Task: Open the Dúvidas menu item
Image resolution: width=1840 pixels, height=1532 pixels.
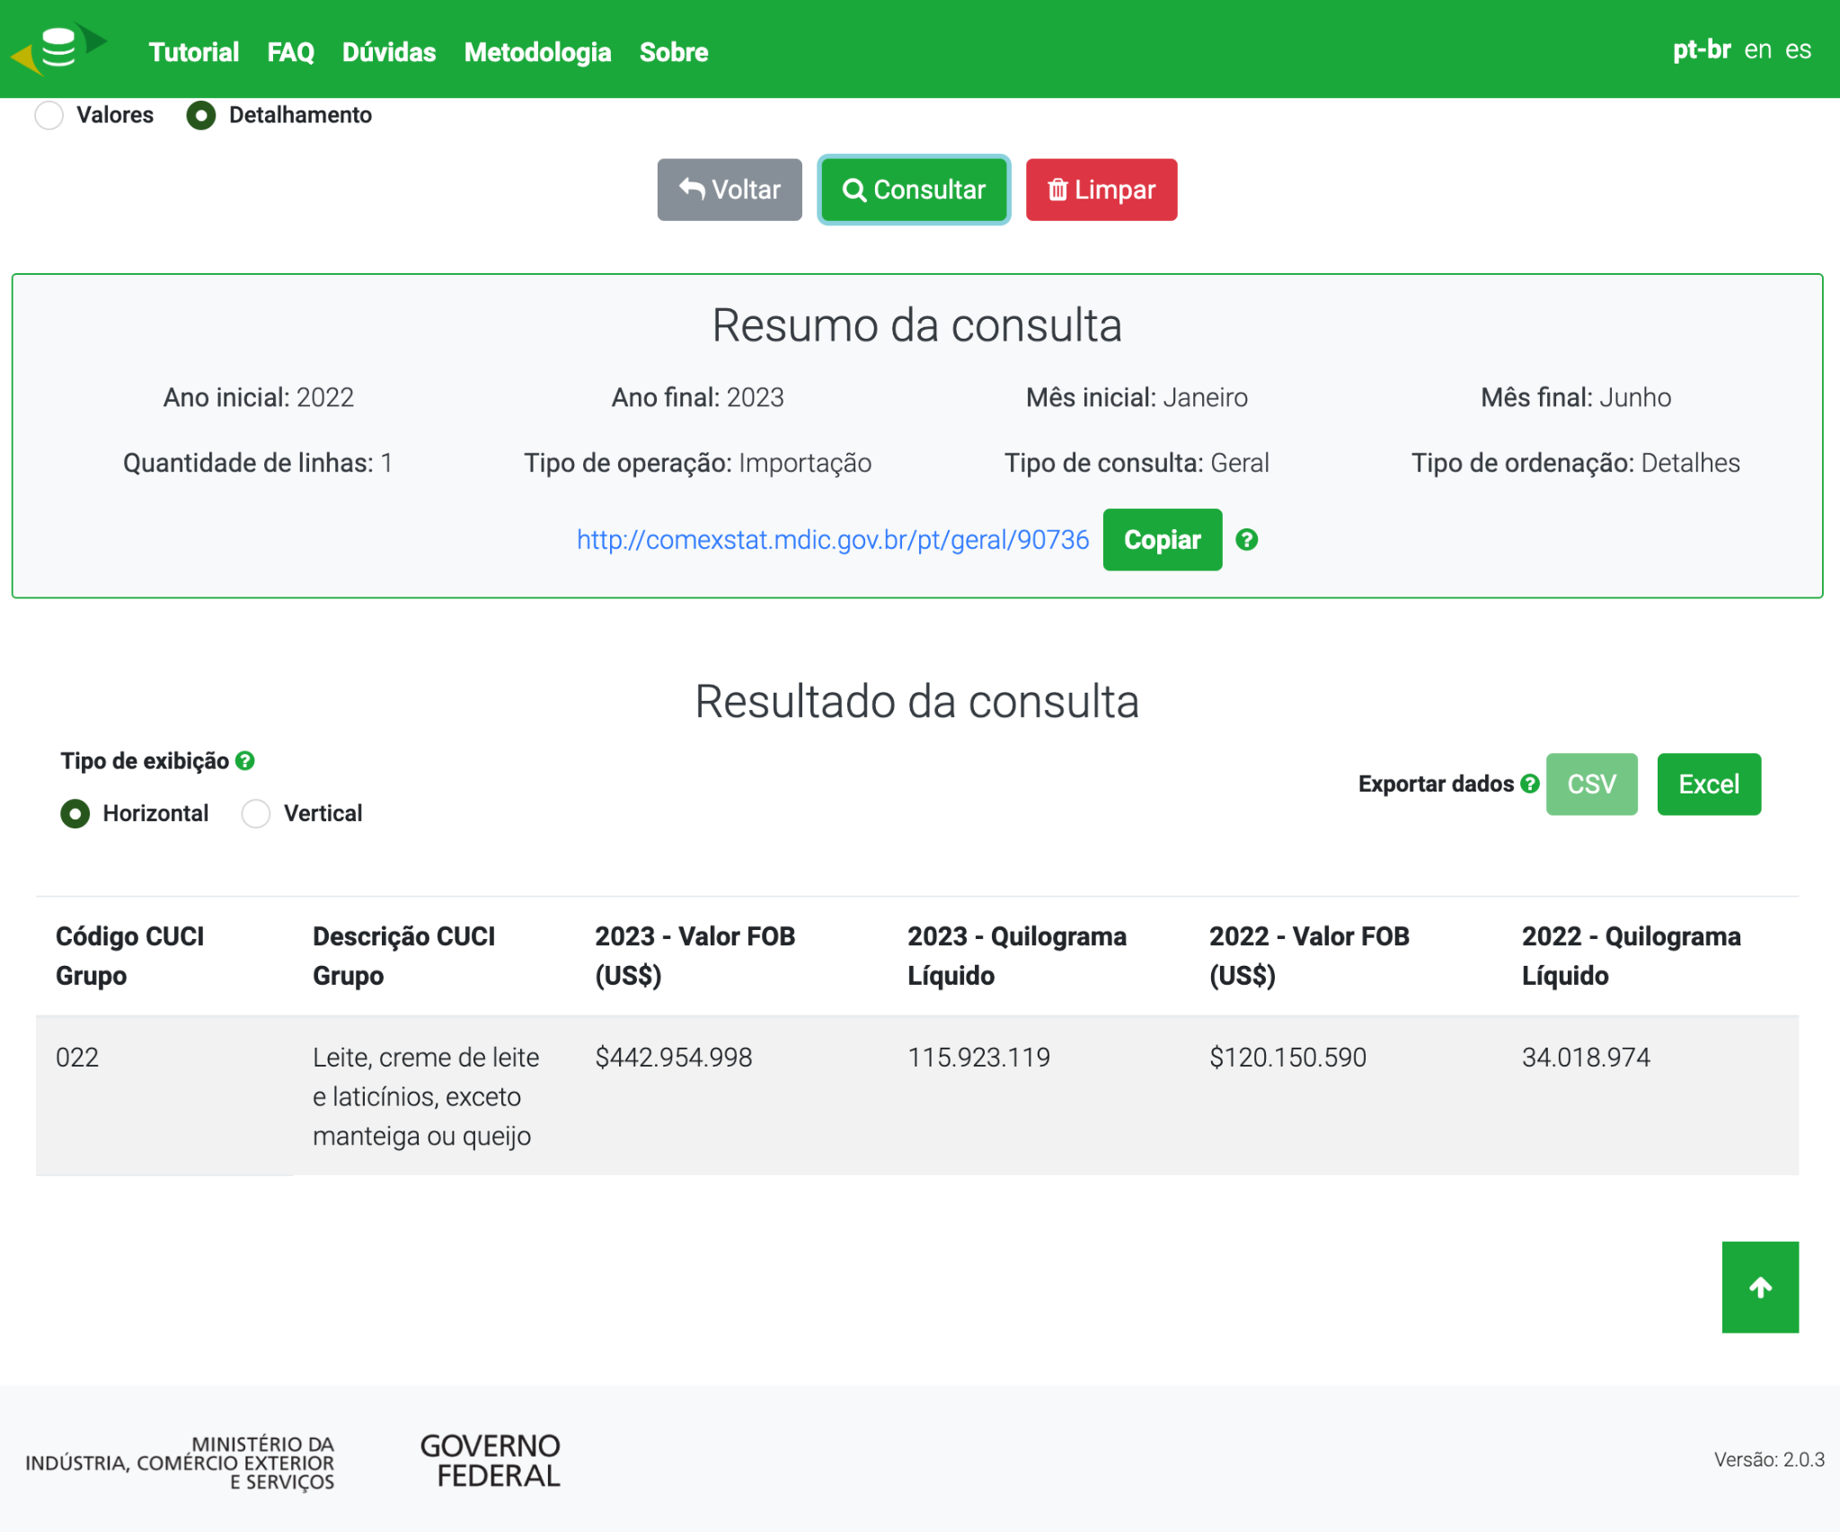Action: pyautogui.click(x=389, y=52)
